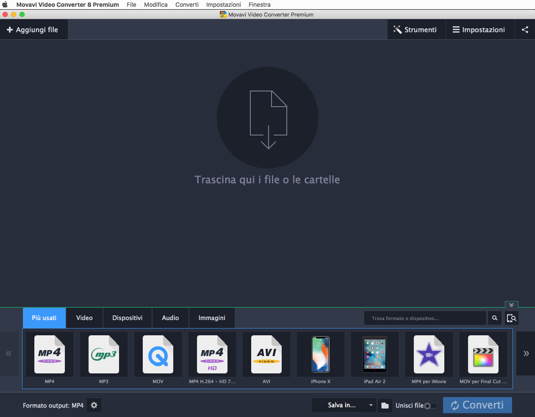Viewport: 535px width, 417px height.
Task: Open the Impostazioni toolbar button
Action: 480,30
